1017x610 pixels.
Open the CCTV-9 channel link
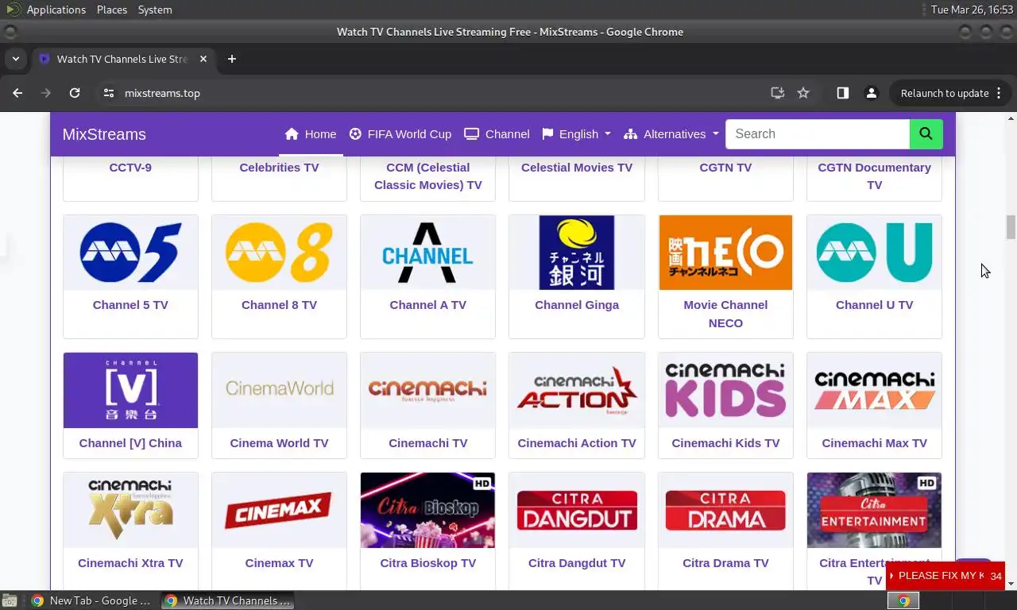(x=130, y=168)
